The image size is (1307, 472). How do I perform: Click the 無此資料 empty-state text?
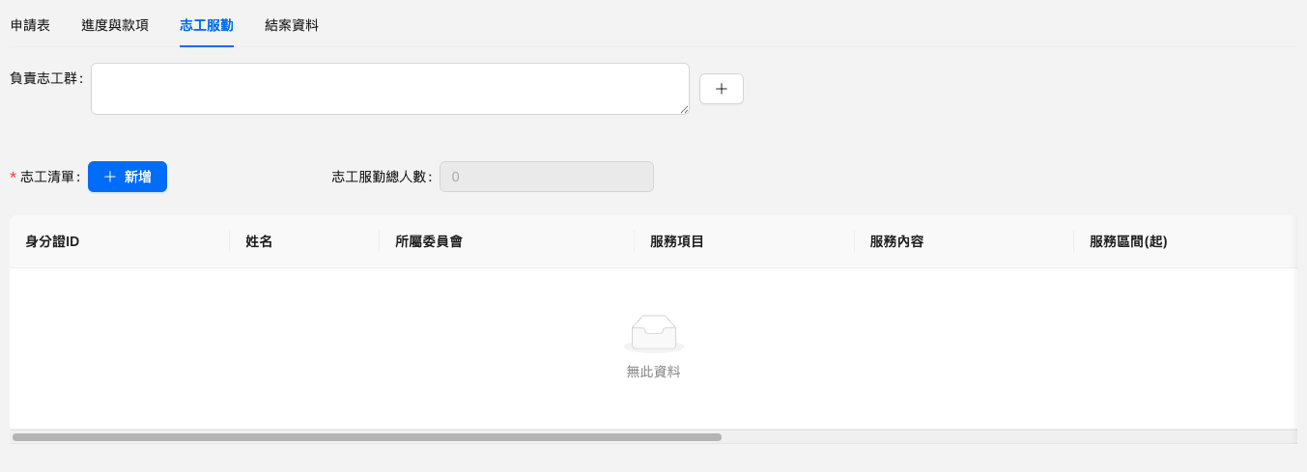point(654,372)
